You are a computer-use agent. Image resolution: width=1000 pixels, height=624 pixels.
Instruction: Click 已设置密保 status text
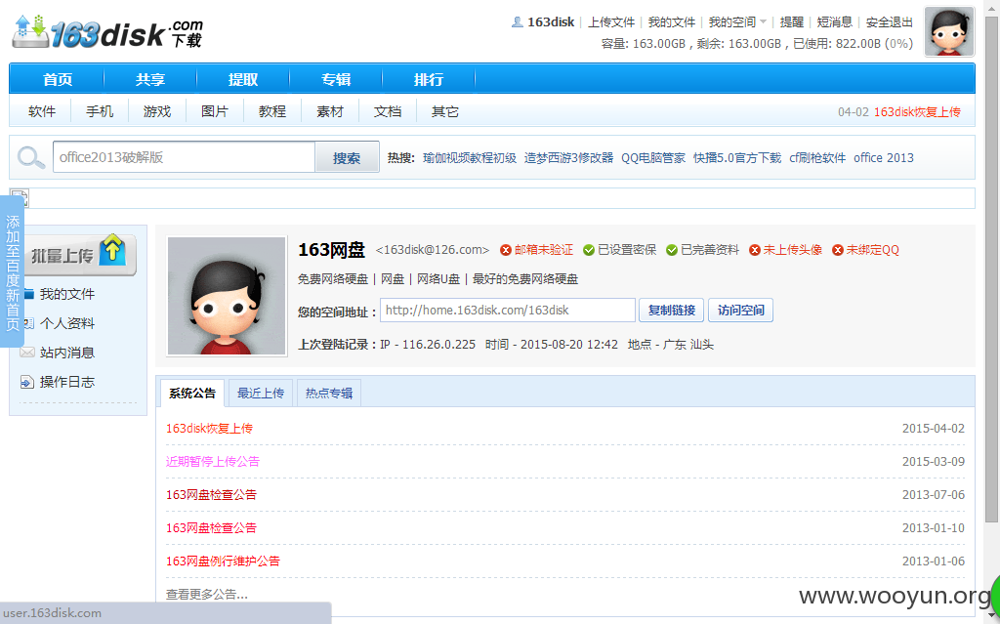(x=627, y=250)
